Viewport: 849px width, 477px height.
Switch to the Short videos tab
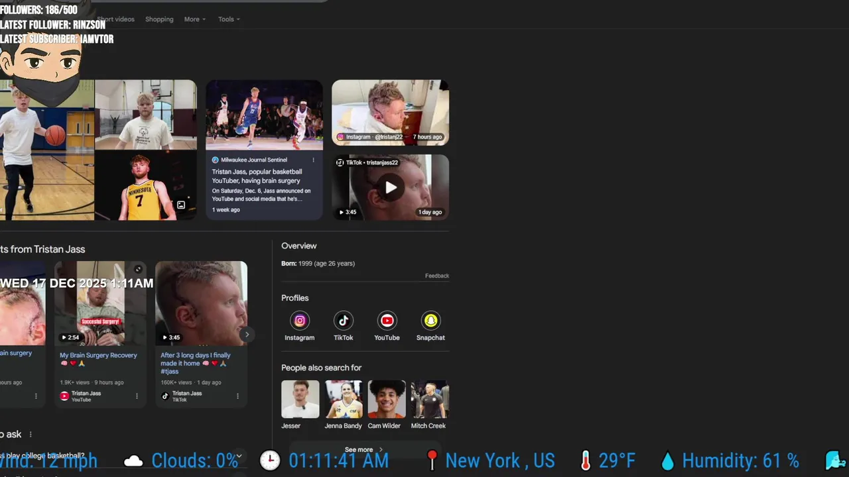[115, 19]
